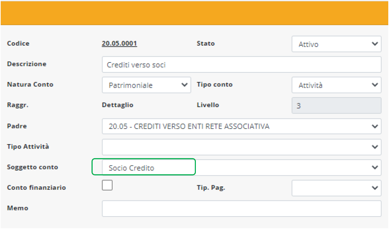Click into the Descrizione text field
The height and width of the screenshot is (232, 390).
click(x=241, y=65)
